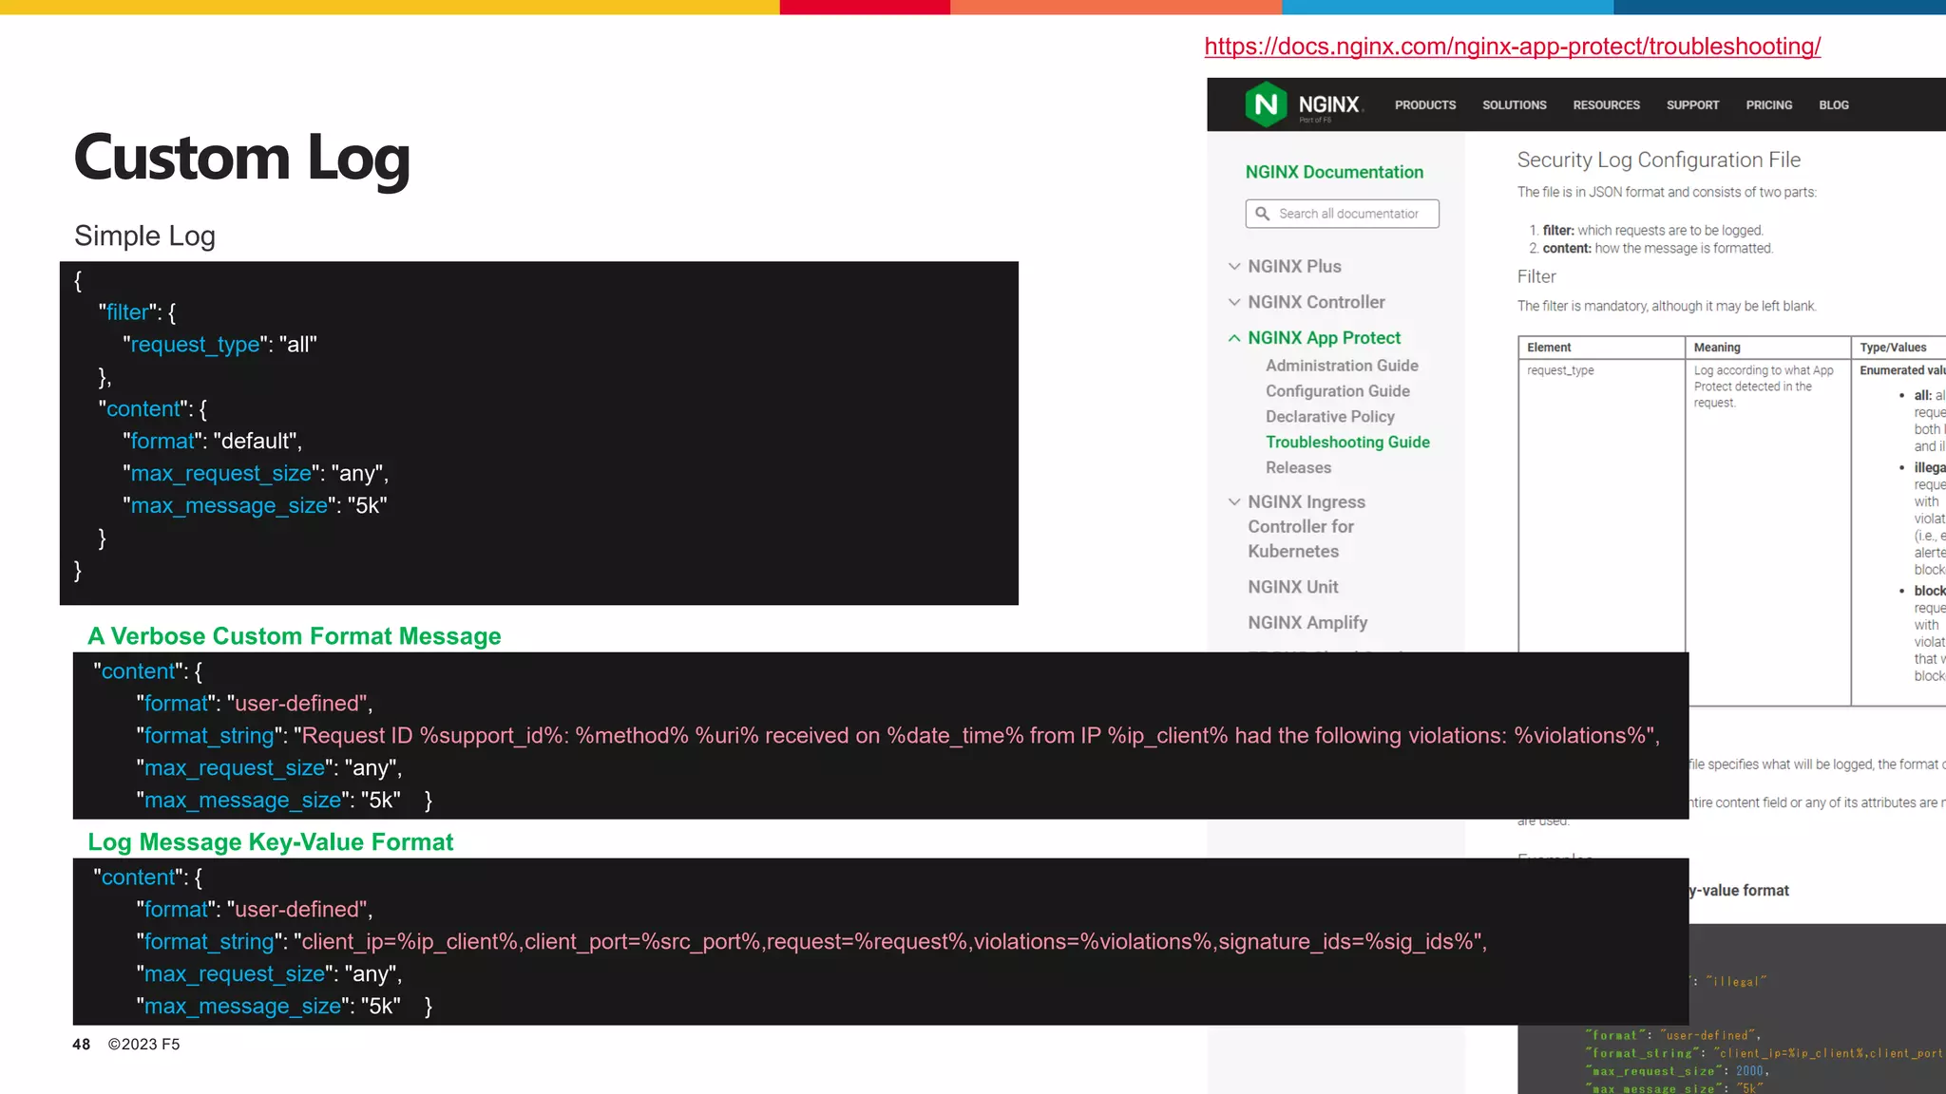
Task: Open the RESOURCES menu
Action: (x=1606, y=105)
